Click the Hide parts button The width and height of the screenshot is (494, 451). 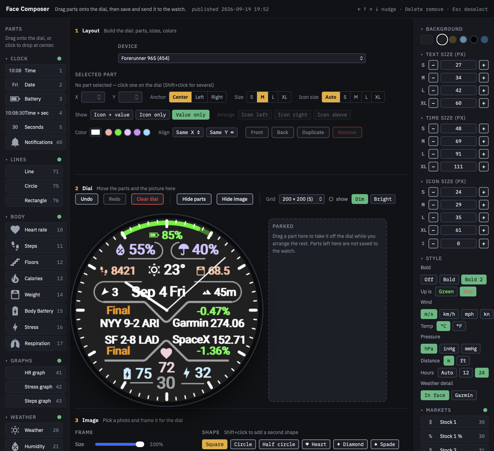(194, 199)
